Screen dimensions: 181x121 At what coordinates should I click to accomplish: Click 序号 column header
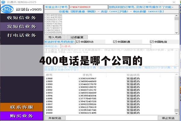49,75
